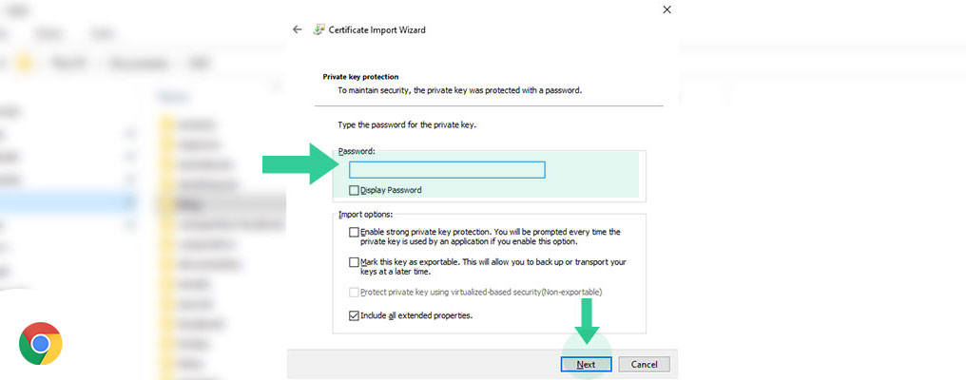Click the Password: field label

[357, 150]
